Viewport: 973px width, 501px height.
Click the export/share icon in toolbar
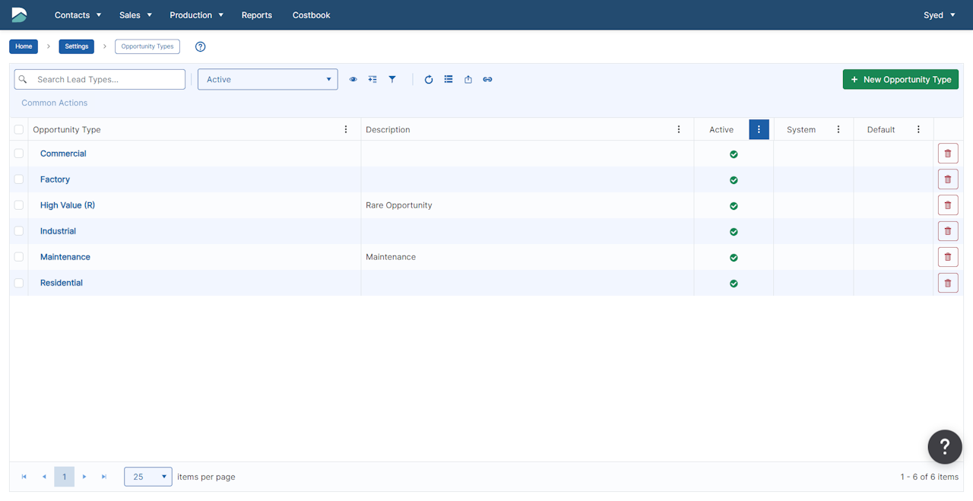click(x=468, y=79)
